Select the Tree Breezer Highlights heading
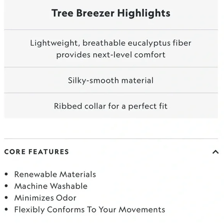The width and height of the screenshot is (224, 224). tap(111, 13)
